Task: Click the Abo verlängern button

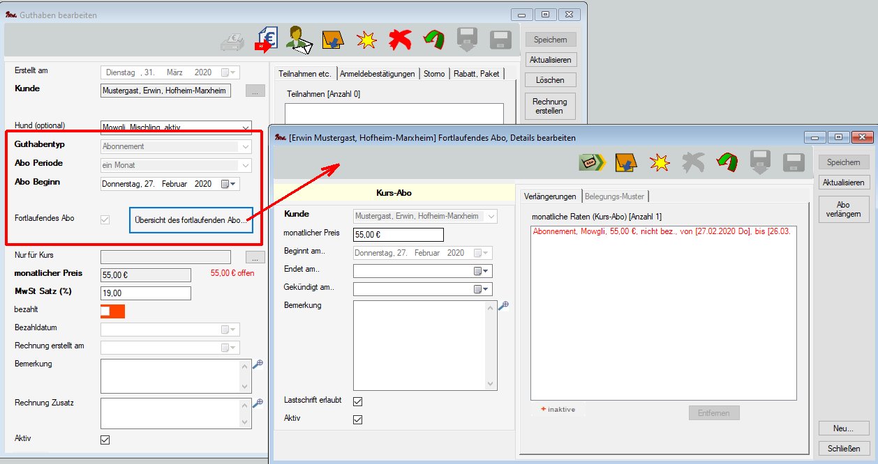Action: tap(844, 209)
